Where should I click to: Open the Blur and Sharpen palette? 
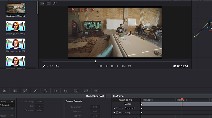[x=65, y=91]
